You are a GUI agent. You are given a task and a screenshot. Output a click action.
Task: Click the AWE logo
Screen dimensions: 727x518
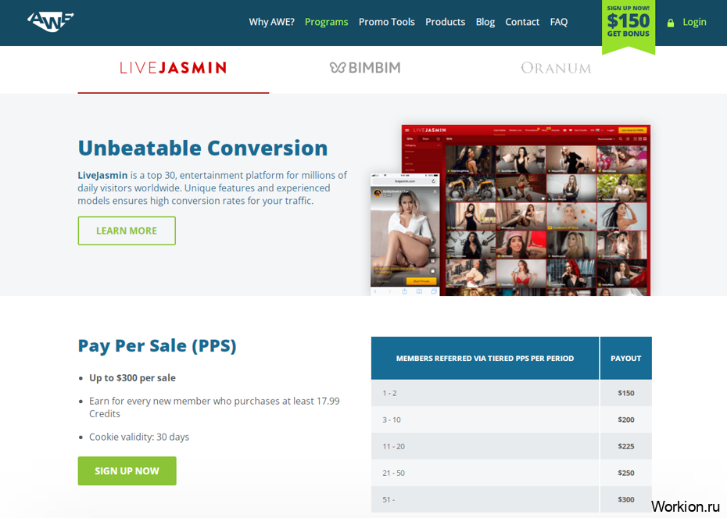coord(51,21)
